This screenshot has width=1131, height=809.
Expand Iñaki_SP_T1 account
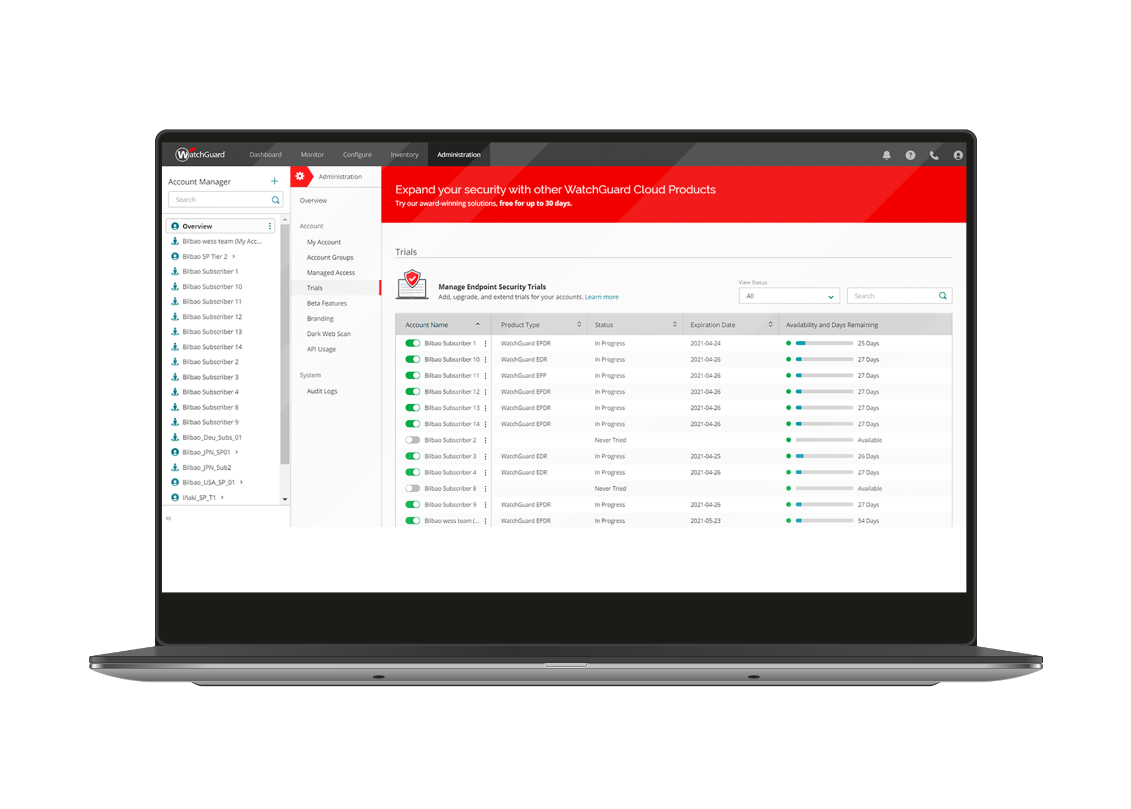pos(222,497)
